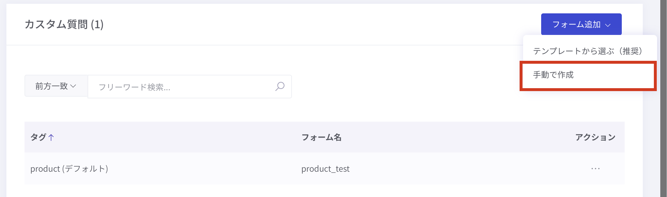This screenshot has width=667, height=197.
Task: Click the vertical scrollbar on the right edge
Action: pyautogui.click(x=663, y=98)
